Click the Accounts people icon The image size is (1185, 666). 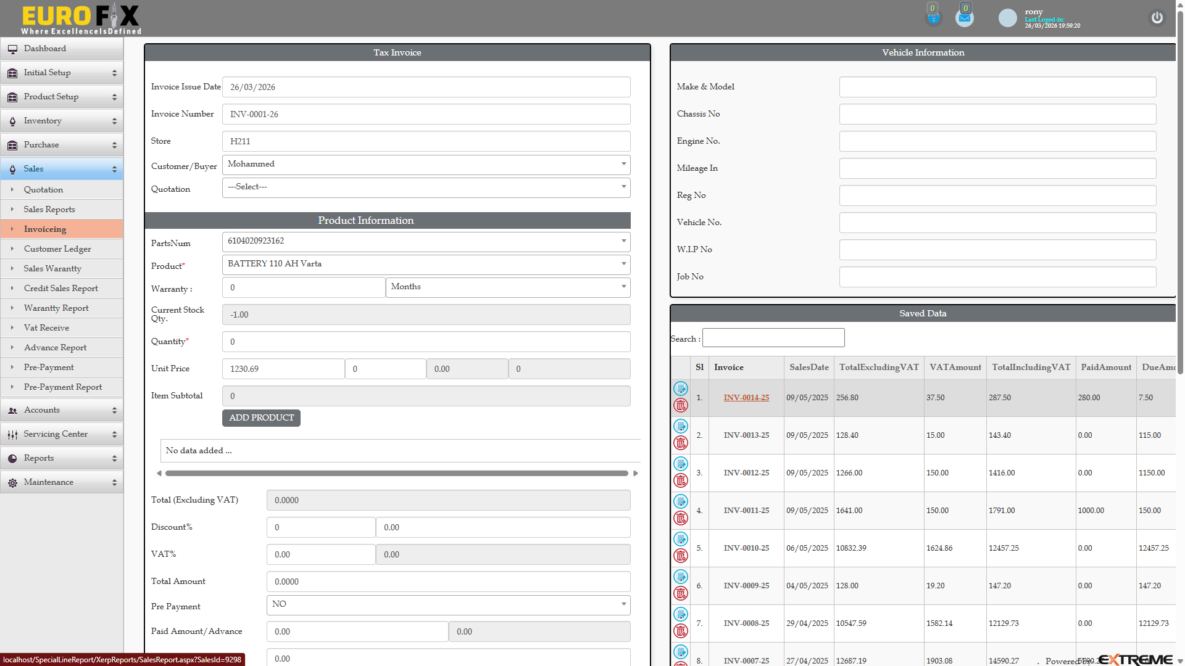(12, 409)
